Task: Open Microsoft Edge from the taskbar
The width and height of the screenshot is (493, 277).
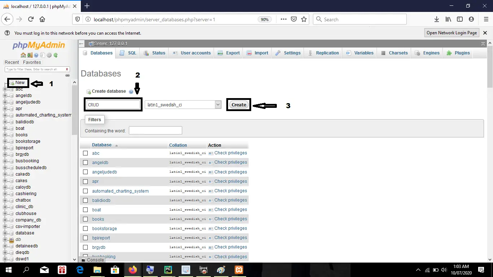Action: [x=80, y=269]
